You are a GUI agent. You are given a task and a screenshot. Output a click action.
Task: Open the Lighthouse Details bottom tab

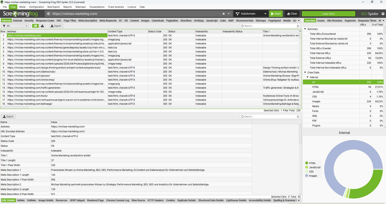pyautogui.click(x=236, y=200)
